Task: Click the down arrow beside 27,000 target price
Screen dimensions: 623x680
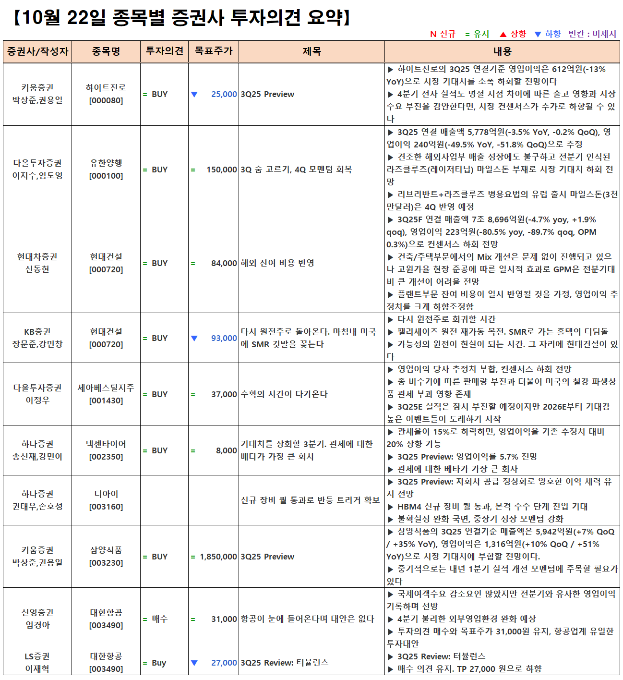Action: pyautogui.click(x=194, y=663)
